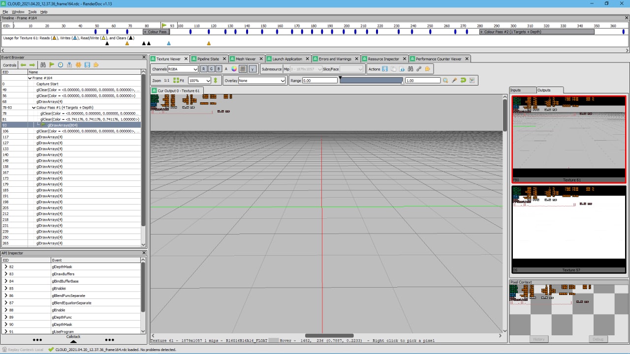The height and width of the screenshot is (354, 630).
Task: Click the History button in Pixel Context
Action: tap(539, 339)
